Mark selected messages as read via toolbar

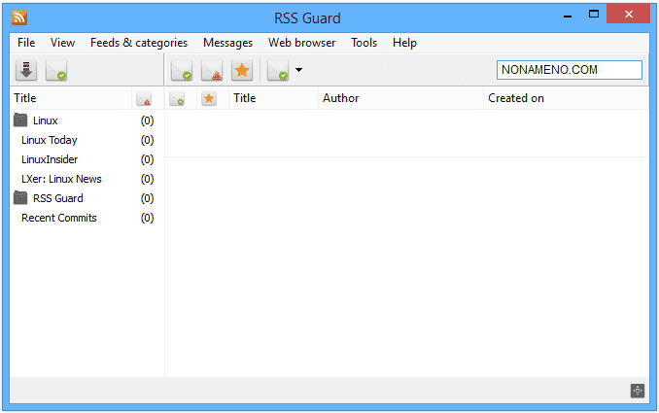coord(182,70)
